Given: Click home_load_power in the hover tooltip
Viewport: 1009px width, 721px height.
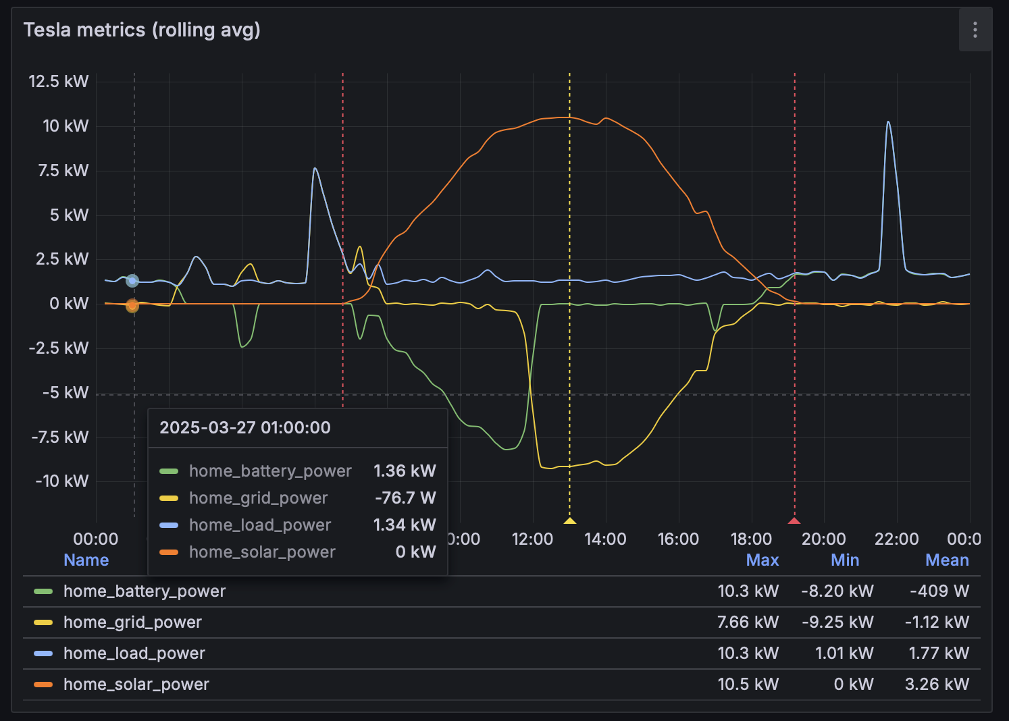Looking at the screenshot, I should click(260, 525).
